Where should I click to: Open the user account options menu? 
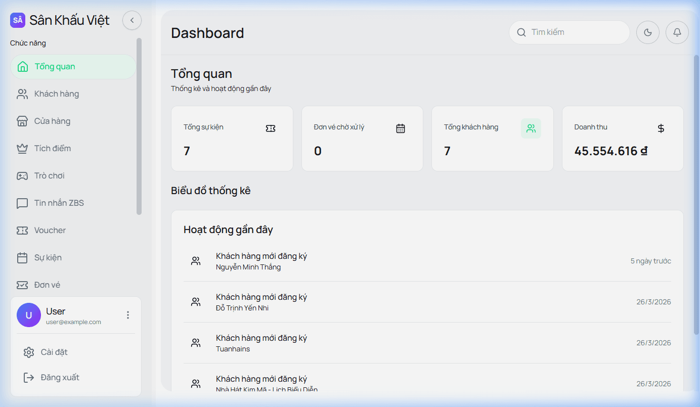coord(128,315)
